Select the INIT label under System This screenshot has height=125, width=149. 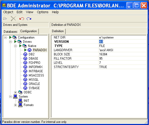click(26, 101)
